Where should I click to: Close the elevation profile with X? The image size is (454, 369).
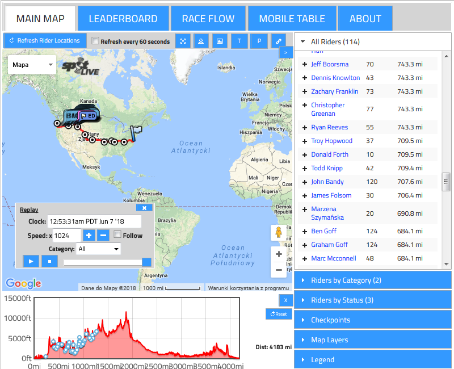coord(286,300)
